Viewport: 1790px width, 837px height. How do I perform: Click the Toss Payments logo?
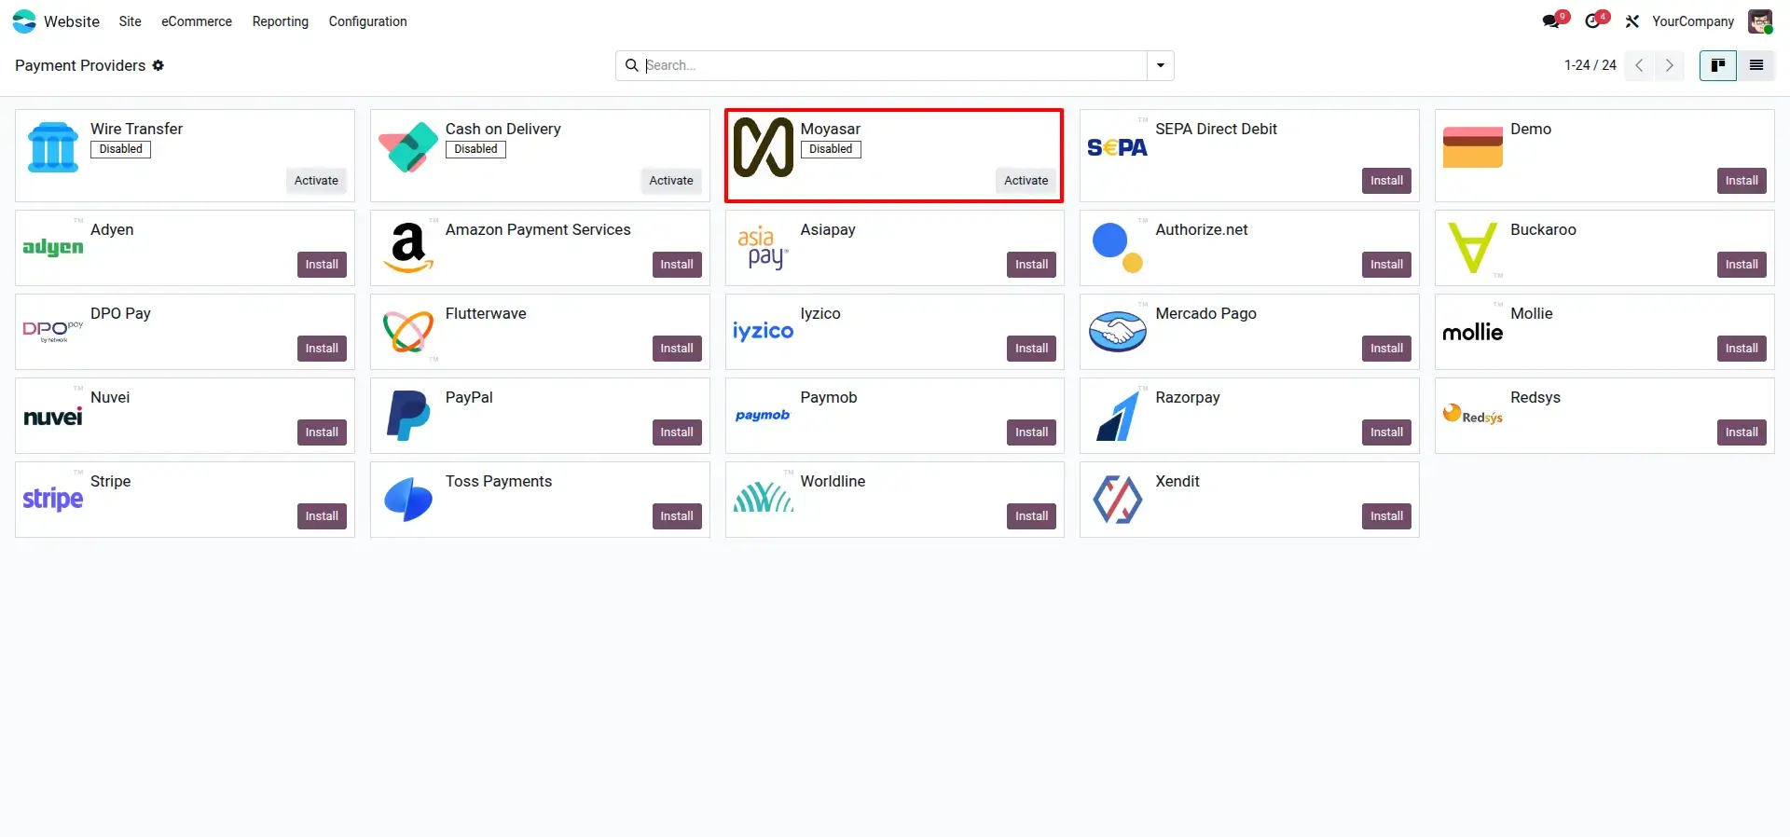(408, 500)
